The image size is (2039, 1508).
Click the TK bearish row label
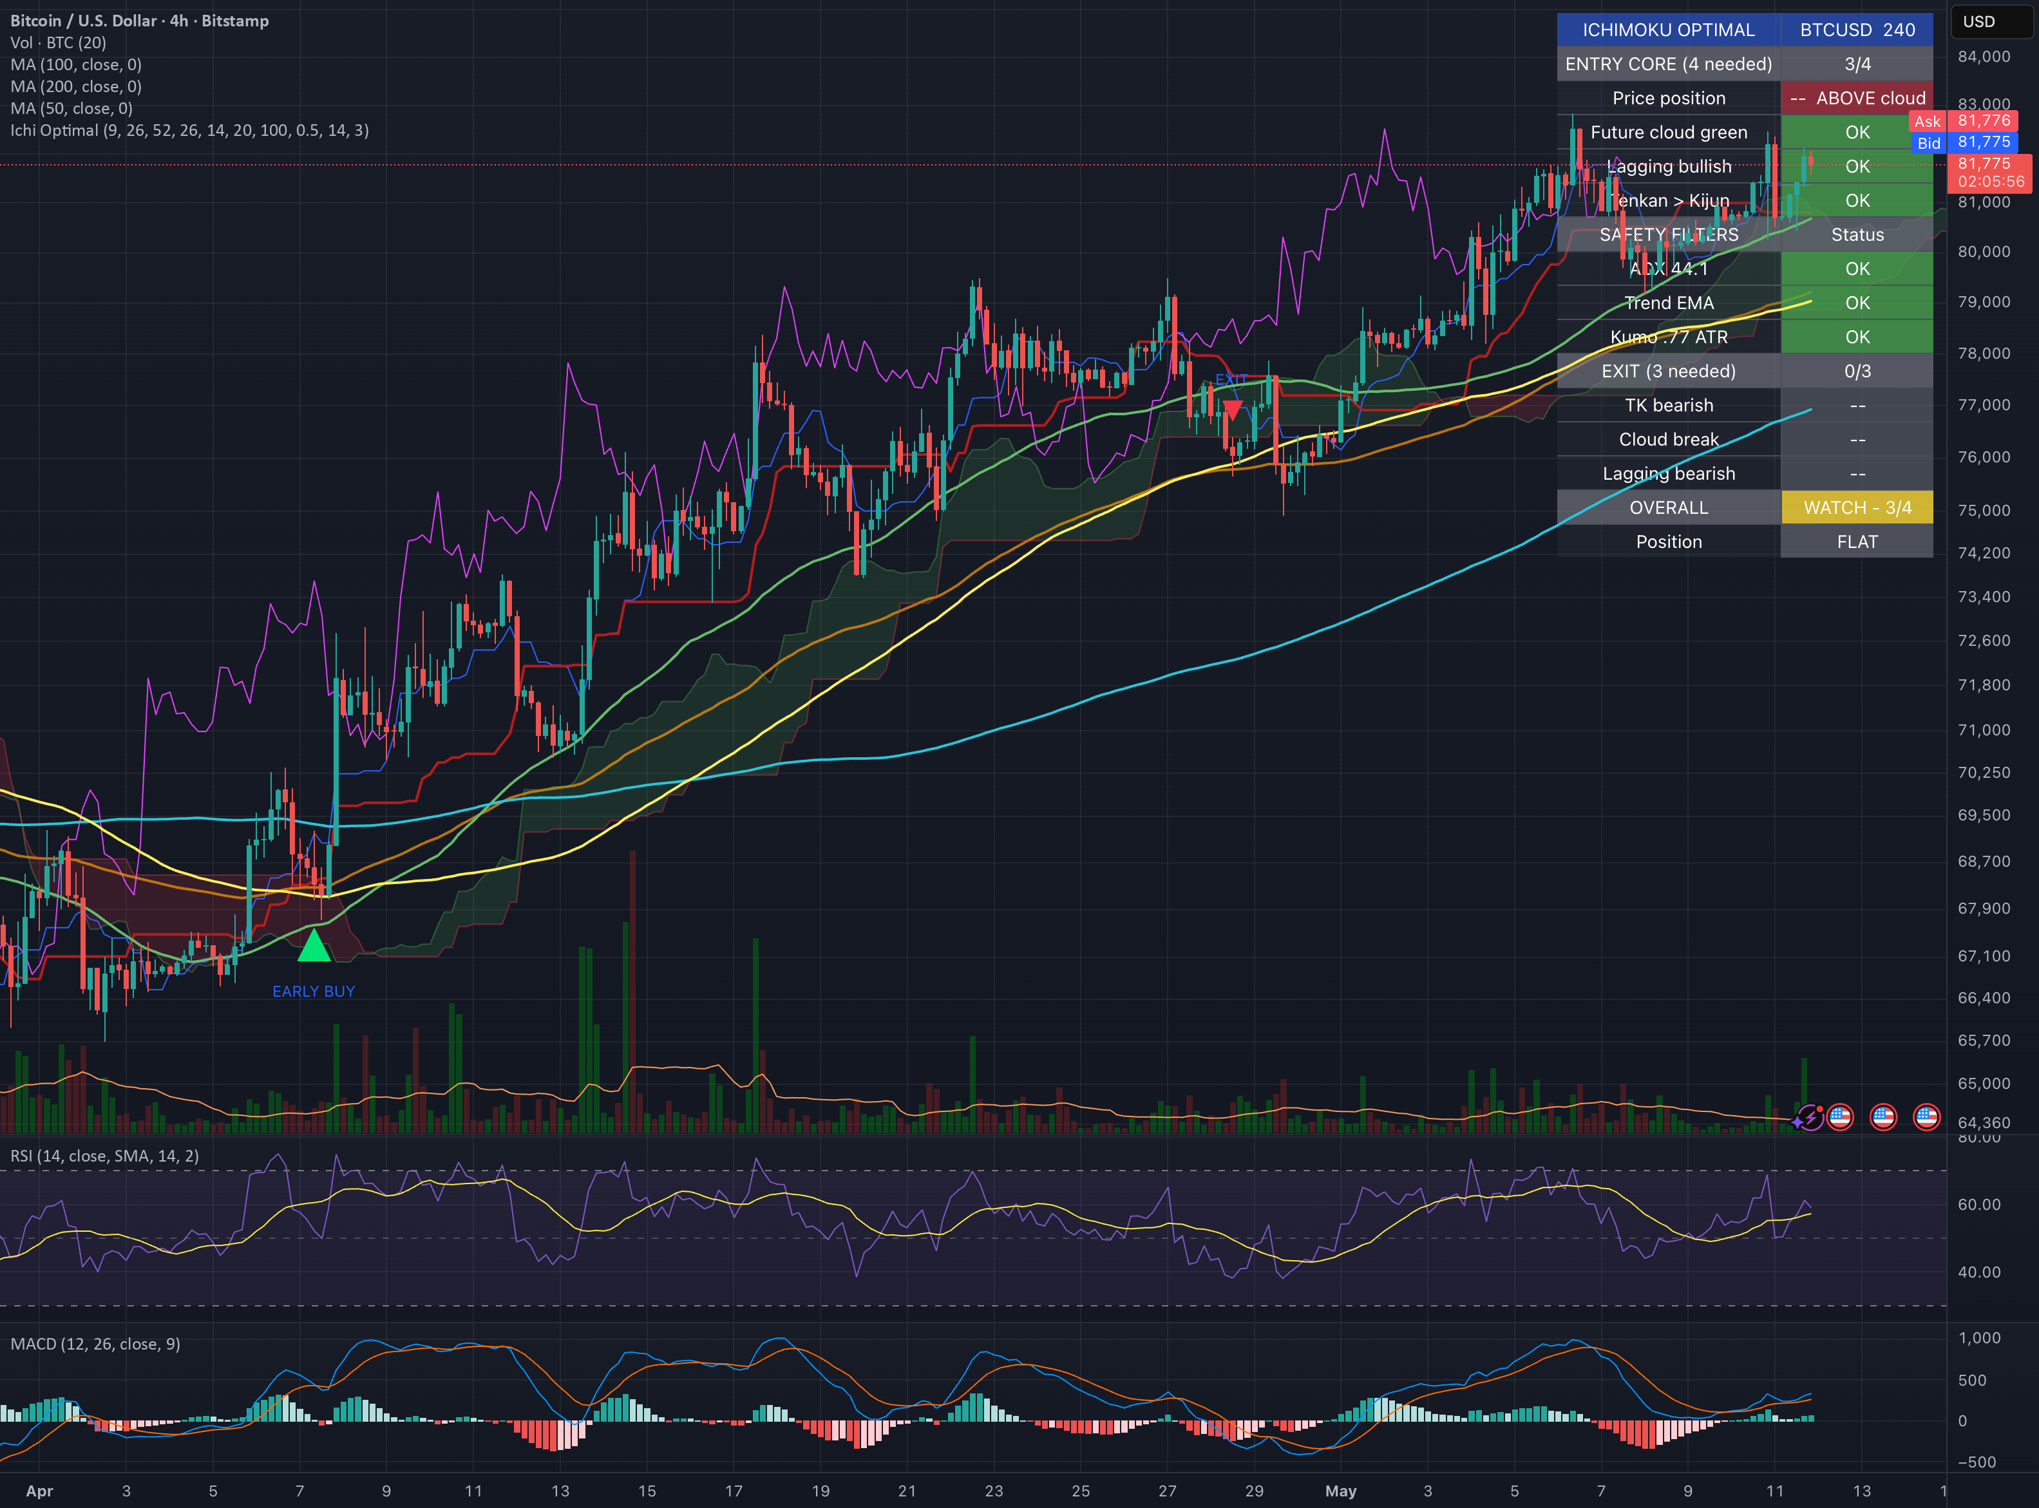[x=1668, y=405]
